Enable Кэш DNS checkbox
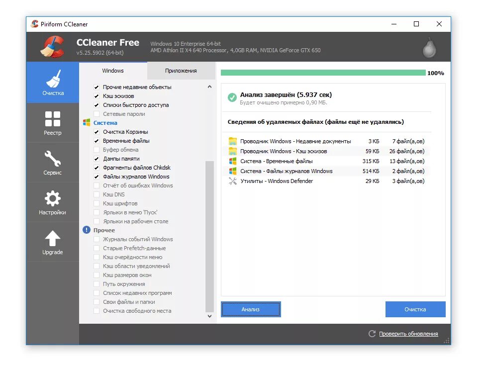 point(97,194)
